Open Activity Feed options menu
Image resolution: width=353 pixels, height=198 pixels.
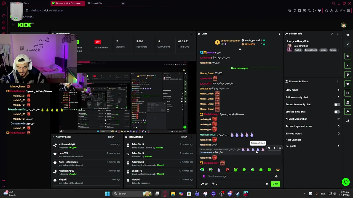(119, 137)
